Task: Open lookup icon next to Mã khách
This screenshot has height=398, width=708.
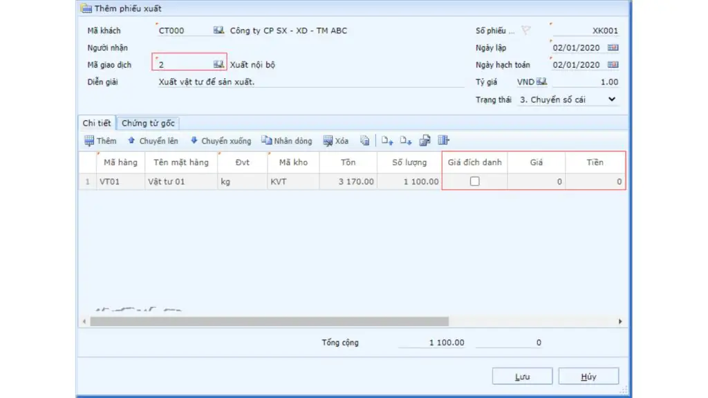Action: (x=218, y=30)
